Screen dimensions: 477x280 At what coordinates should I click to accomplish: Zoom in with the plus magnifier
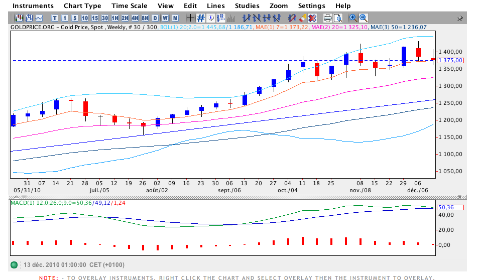(353, 18)
